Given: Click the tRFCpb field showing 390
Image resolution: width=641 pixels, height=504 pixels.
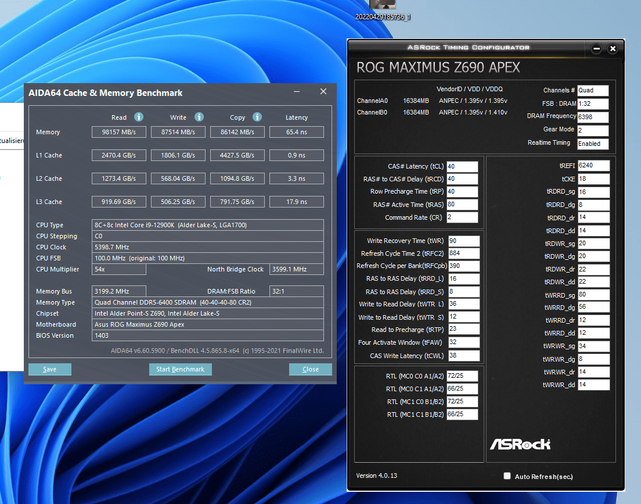Looking at the screenshot, I should pyautogui.click(x=463, y=266).
